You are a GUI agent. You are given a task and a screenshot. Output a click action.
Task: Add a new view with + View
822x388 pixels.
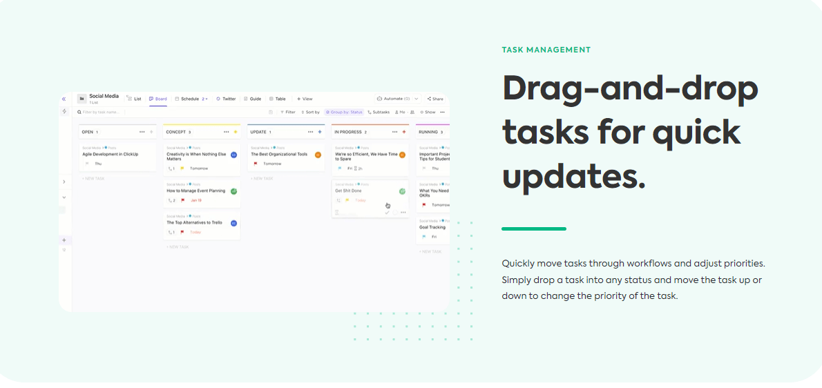click(x=305, y=99)
